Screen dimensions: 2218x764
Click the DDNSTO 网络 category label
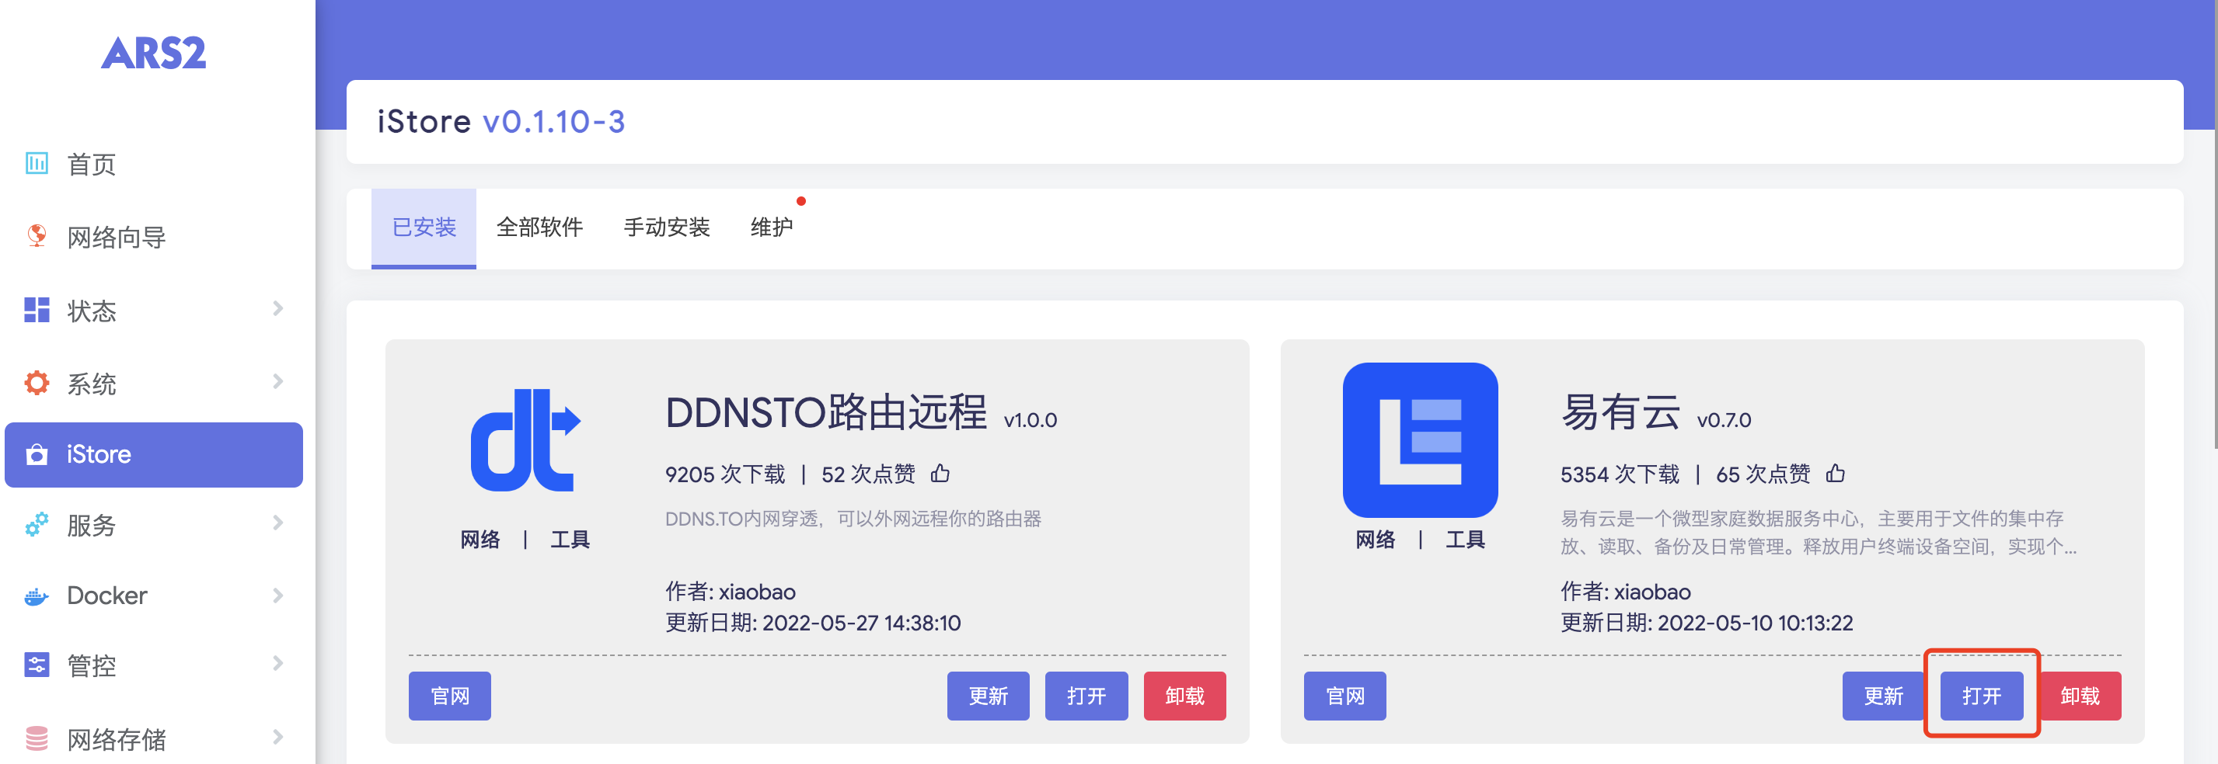(x=480, y=540)
